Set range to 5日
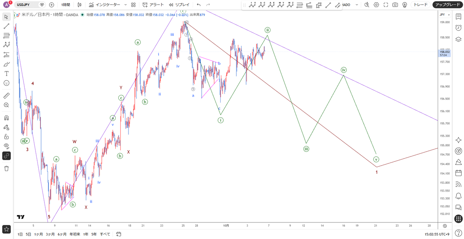 click(28, 234)
